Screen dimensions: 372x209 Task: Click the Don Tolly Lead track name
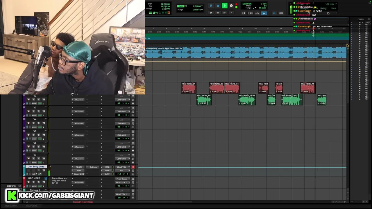[x=36, y=167]
